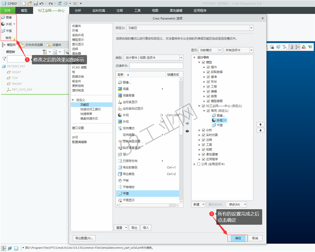Click the spin center icon in the graphics toolbar
The width and height of the screenshot is (315, 252).
[297, 47]
